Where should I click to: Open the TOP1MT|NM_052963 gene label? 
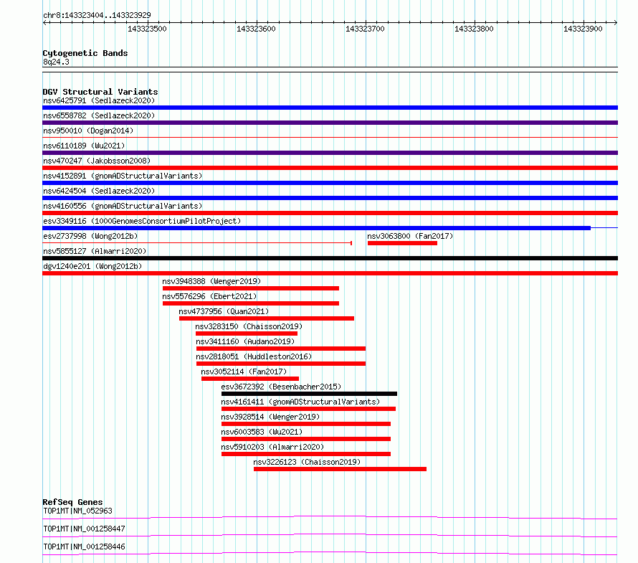coord(77,511)
